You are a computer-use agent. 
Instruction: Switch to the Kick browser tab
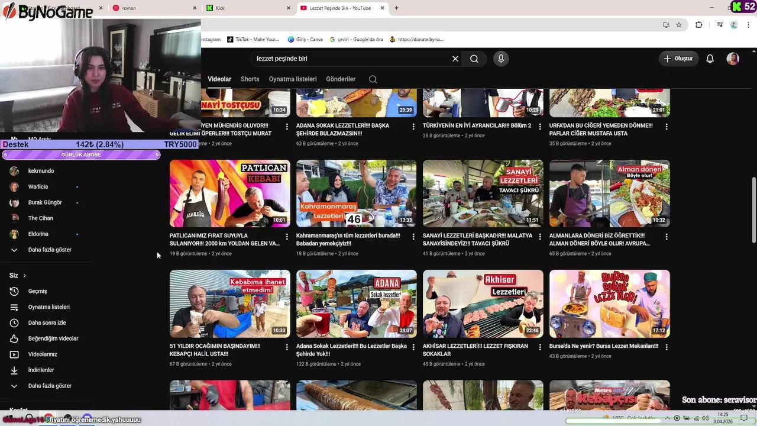point(248,8)
